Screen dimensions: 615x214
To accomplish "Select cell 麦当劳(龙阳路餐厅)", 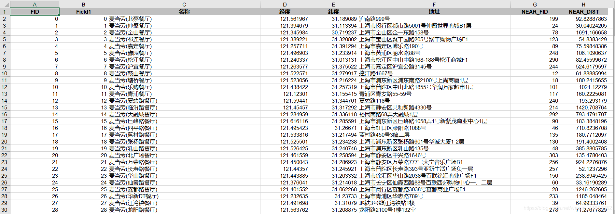I will [184, 210].
